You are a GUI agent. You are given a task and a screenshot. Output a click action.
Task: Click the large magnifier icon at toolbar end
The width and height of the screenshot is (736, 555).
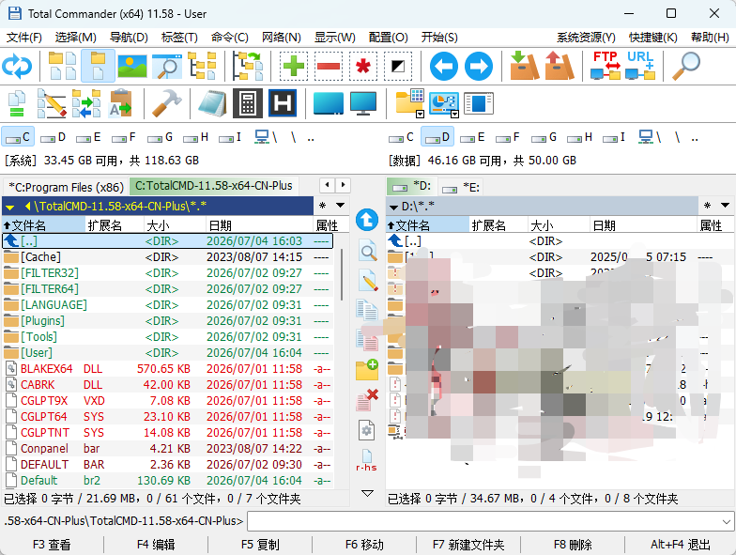685,66
